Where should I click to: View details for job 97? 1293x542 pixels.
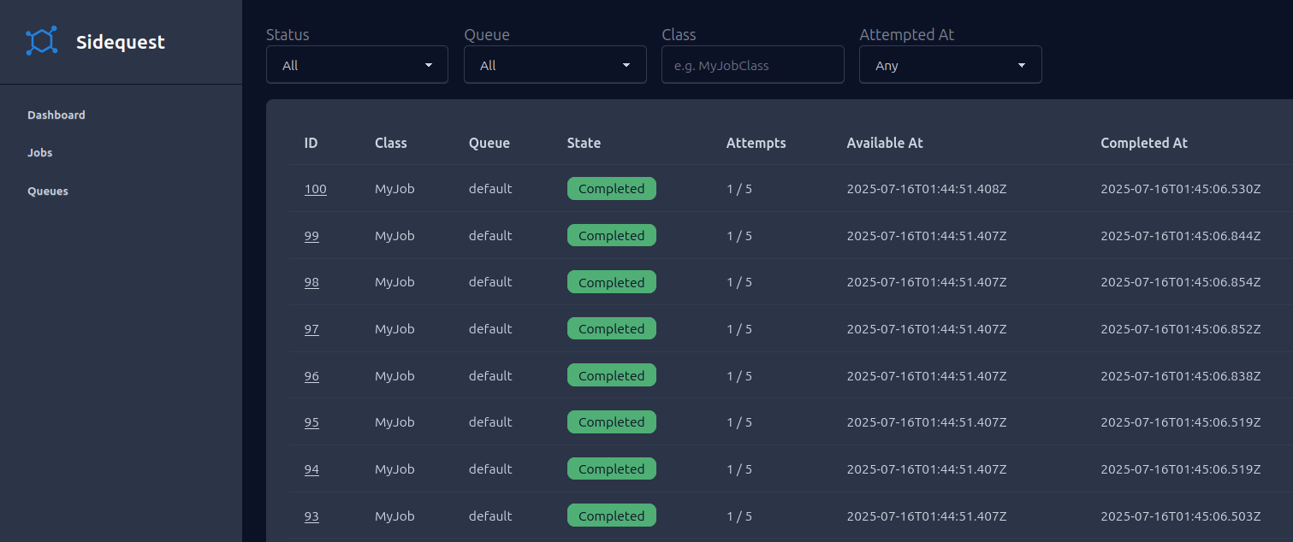pyautogui.click(x=311, y=329)
